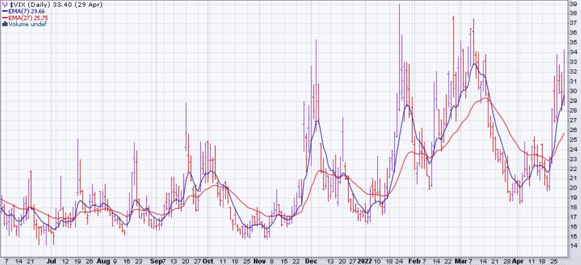This screenshot has height=265, width=581.
Task: Click the price bar icon beside $VIX
Action: coord(5,5)
